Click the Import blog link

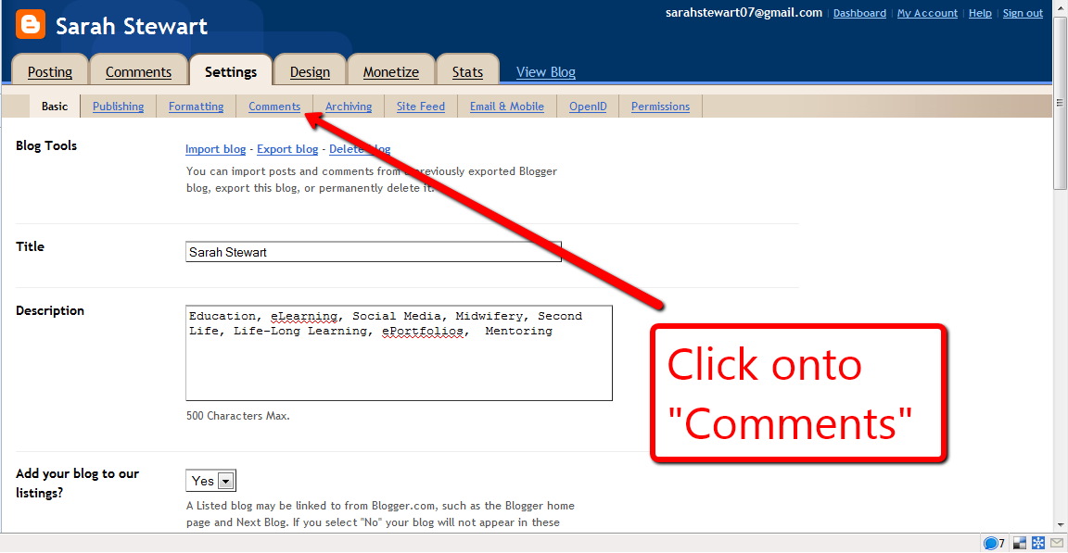pyautogui.click(x=215, y=149)
